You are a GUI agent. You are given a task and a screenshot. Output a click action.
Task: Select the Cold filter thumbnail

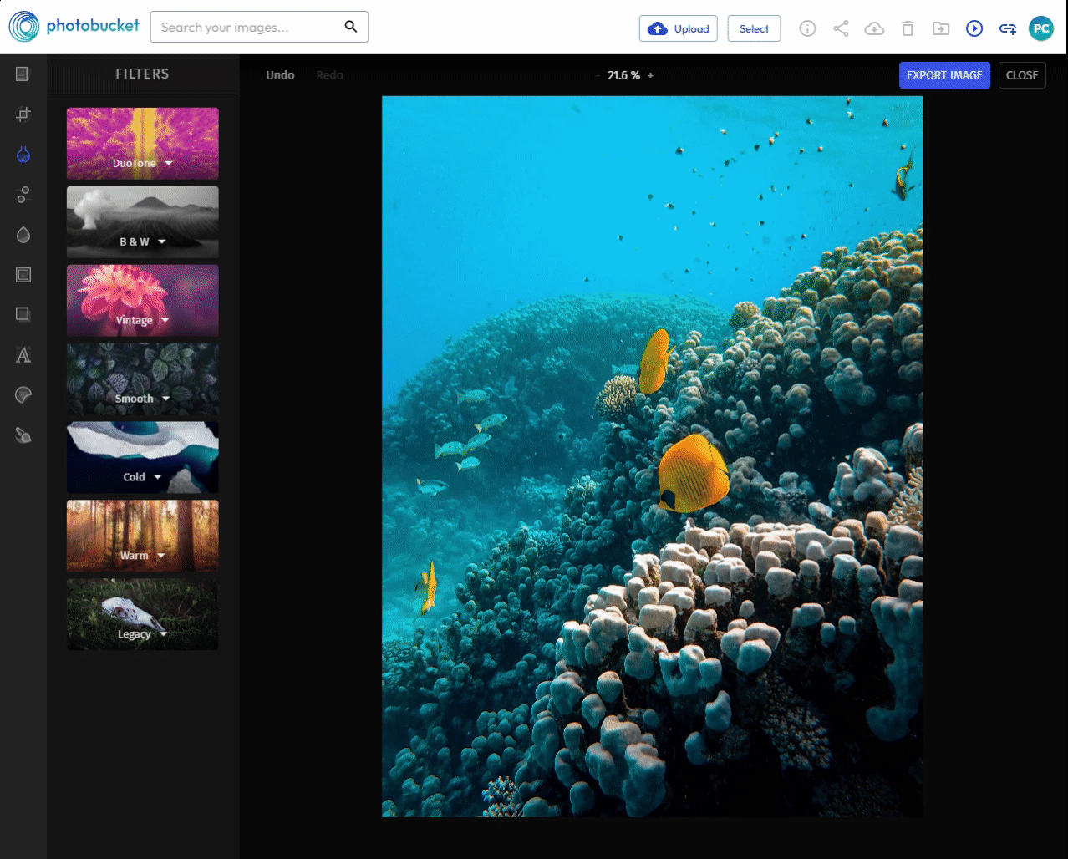point(143,457)
